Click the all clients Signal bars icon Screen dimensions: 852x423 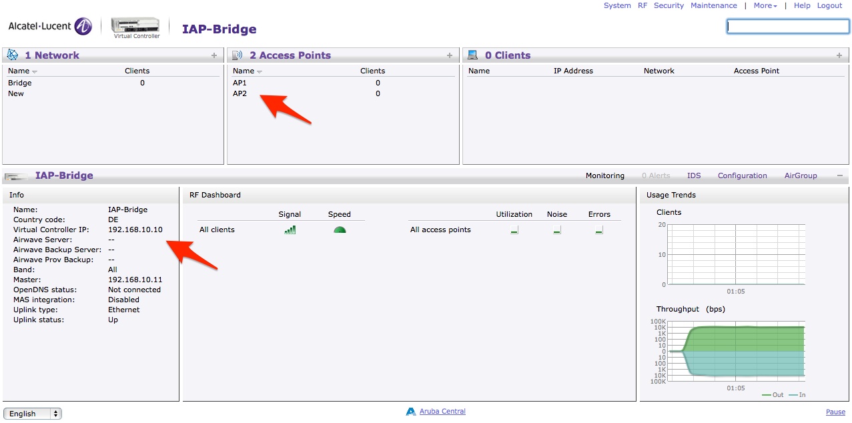(x=290, y=230)
